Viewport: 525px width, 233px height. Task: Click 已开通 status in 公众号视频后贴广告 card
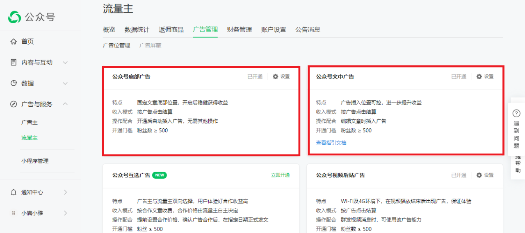pos(459,175)
